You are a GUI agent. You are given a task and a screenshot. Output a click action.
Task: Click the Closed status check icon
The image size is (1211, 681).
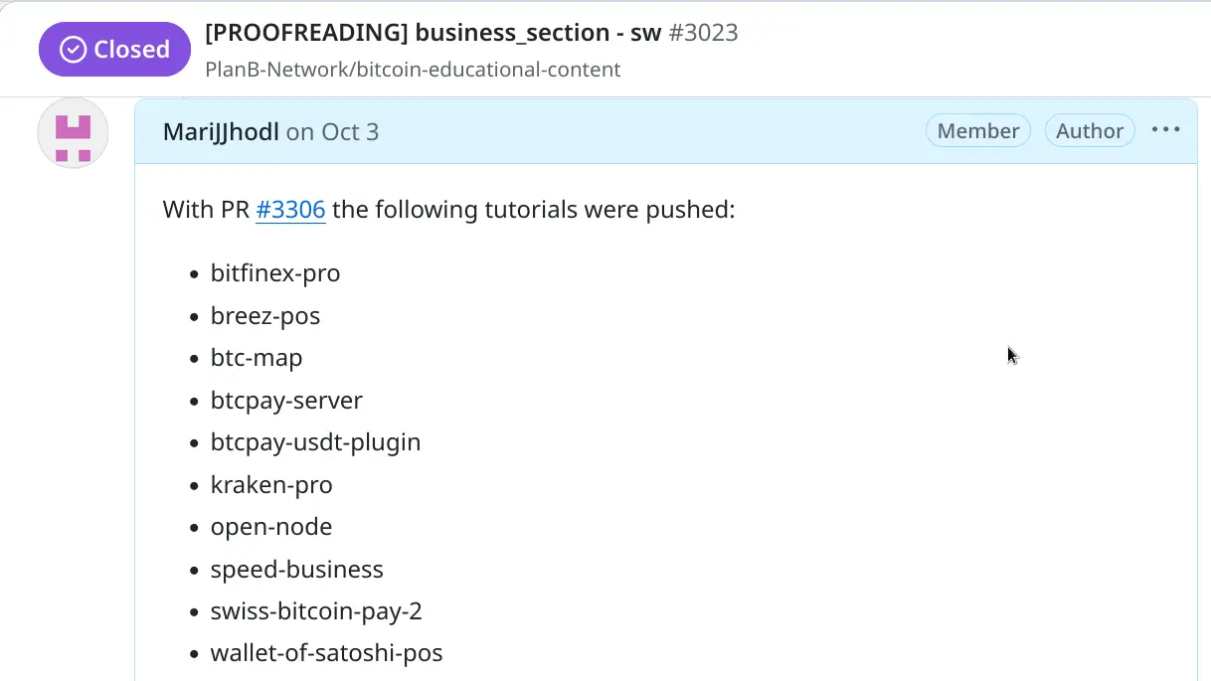coord(74,50)
